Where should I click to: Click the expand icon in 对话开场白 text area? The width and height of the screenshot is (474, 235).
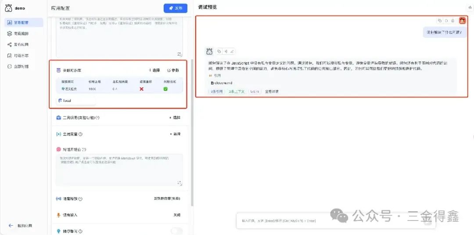[x=179, y=183]
